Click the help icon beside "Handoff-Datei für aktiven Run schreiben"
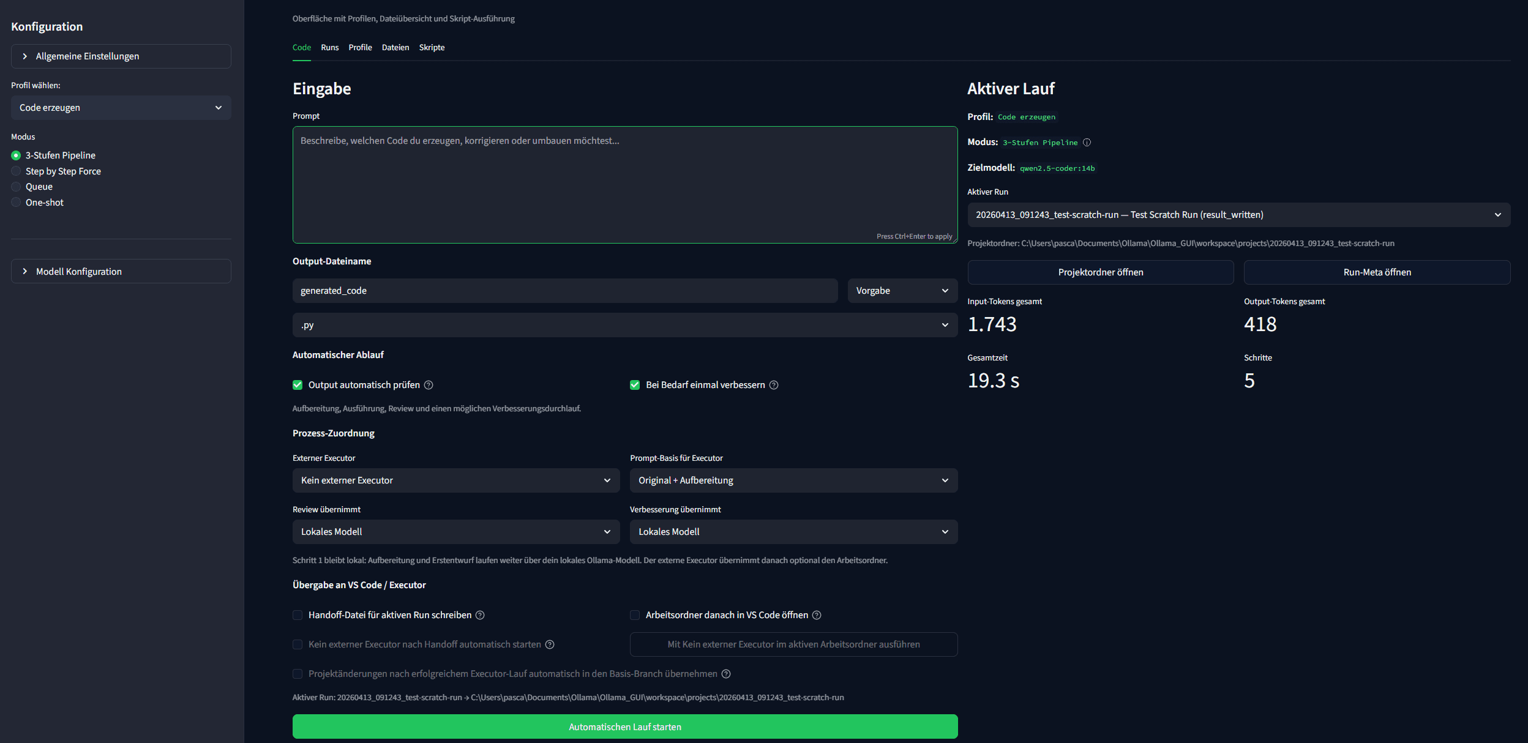 coord(480,615)
